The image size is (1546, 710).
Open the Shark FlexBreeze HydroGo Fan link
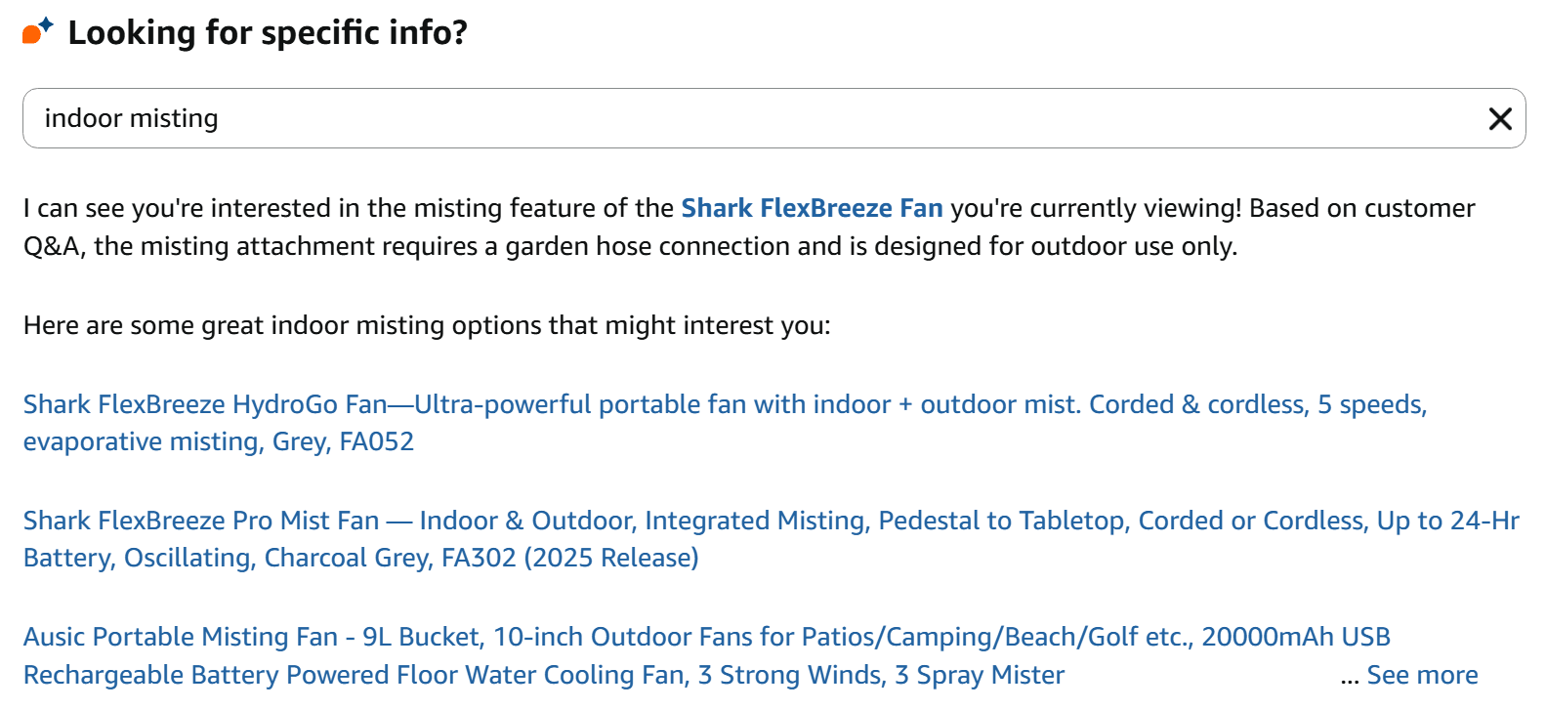205,404
